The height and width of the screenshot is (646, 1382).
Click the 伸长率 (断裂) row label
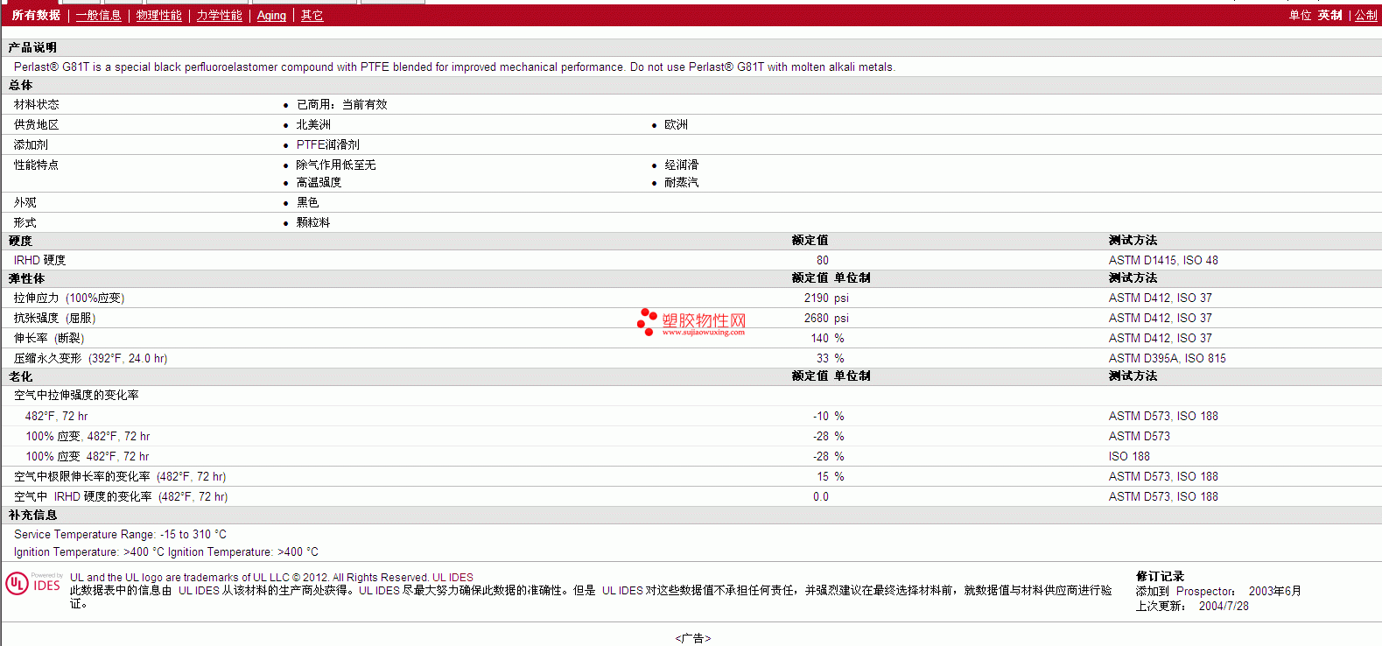(x=49, y=338)
